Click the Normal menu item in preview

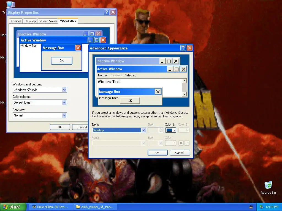[x=103, y=75]
